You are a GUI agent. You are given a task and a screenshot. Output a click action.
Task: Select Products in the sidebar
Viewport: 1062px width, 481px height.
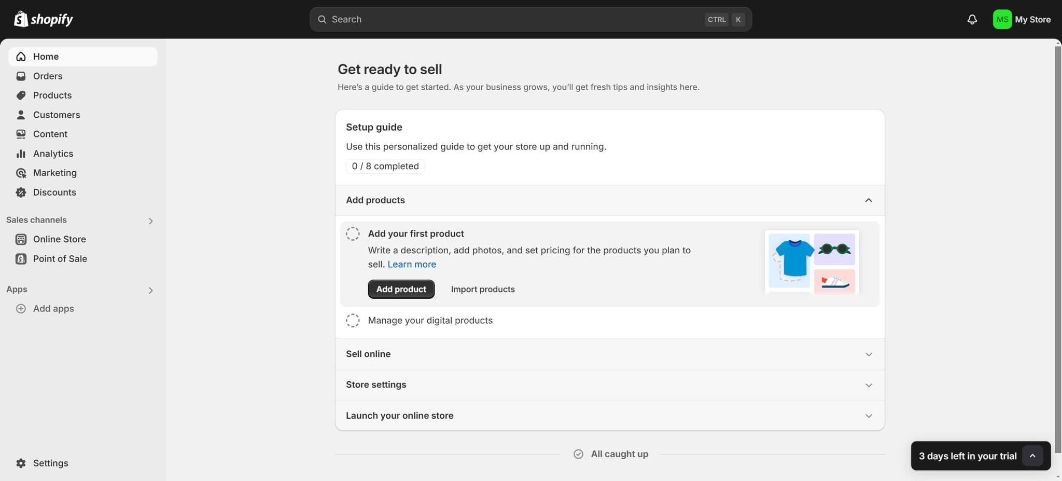pyautogui.click(x=52, y=95)
